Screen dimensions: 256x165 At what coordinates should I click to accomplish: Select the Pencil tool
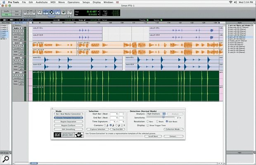pos(69,12)
